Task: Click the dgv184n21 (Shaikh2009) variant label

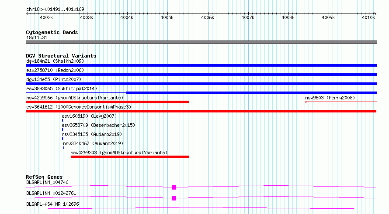Action: [55, 61]
